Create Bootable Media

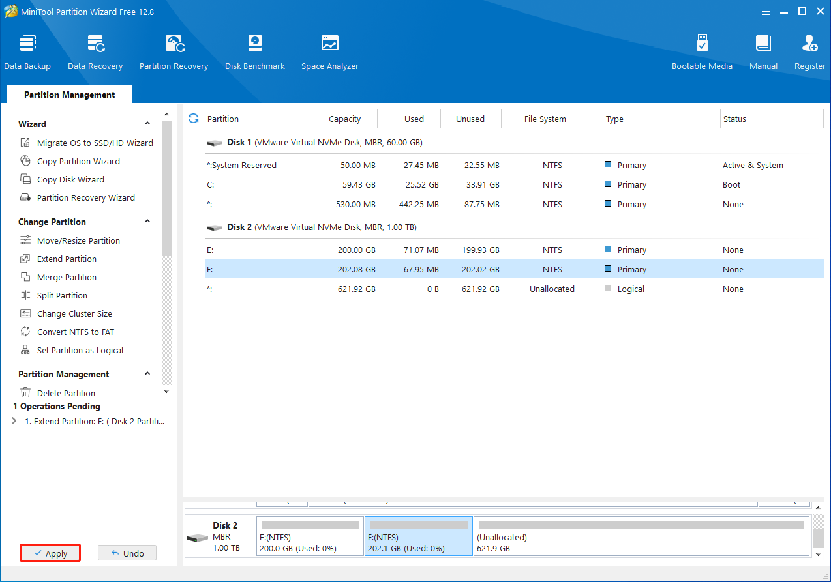coord(702,52)
